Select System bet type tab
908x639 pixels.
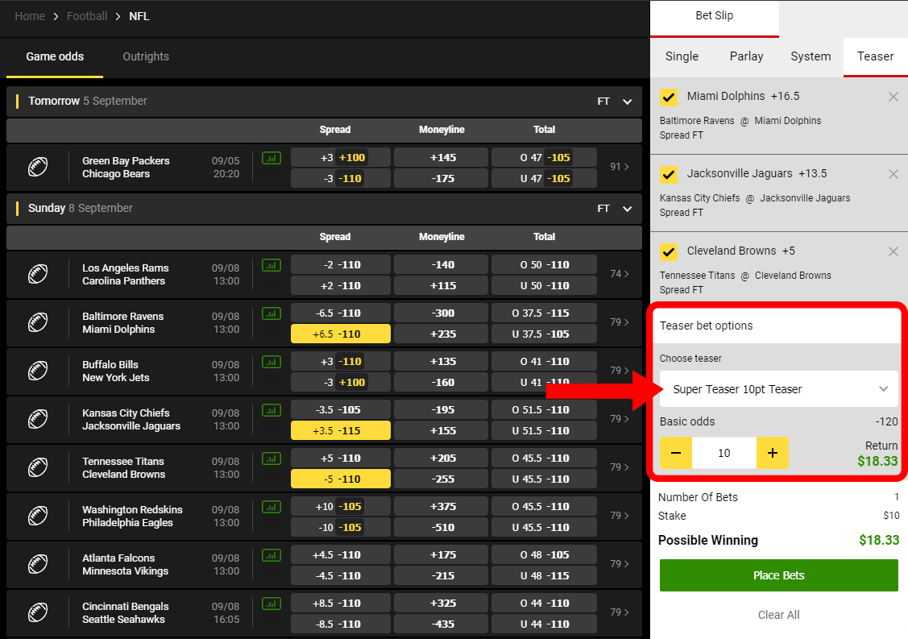[811, 56]
